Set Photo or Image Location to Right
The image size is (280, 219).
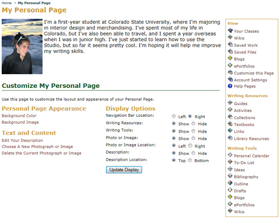coord(190,146)
